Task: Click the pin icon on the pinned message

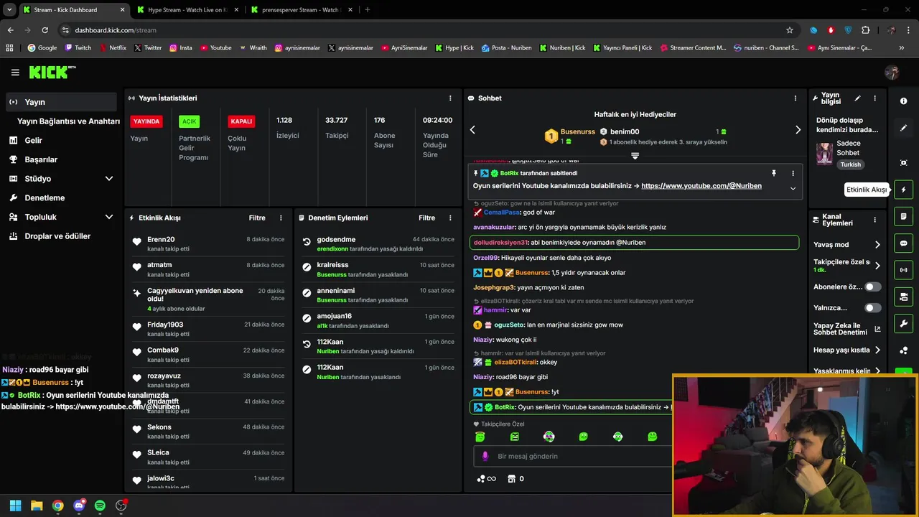Action: click(774, 173)
